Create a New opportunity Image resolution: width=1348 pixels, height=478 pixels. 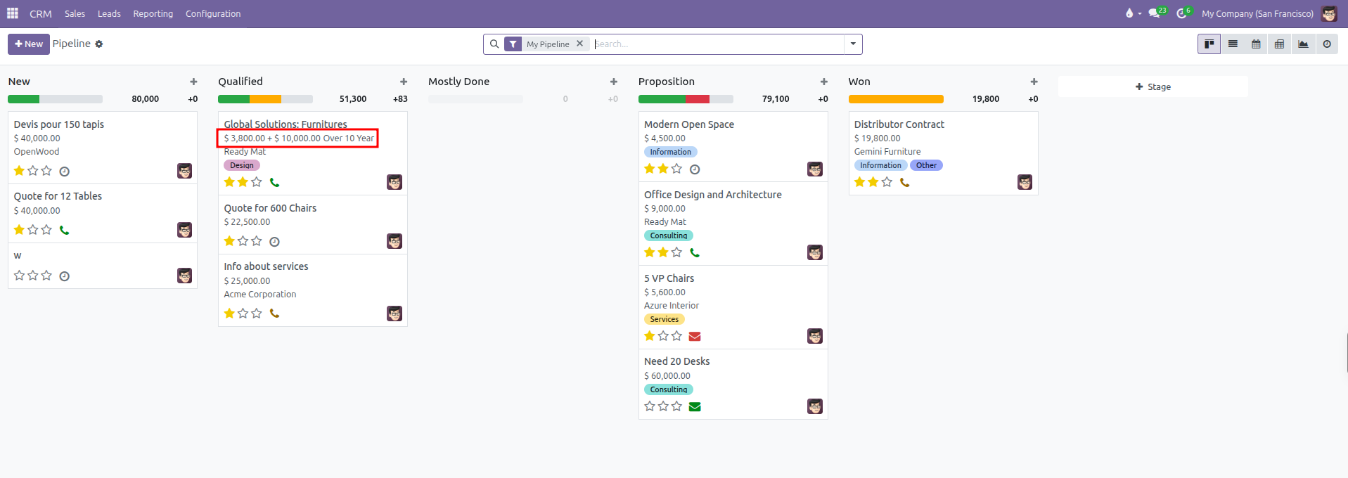point(29,44)
